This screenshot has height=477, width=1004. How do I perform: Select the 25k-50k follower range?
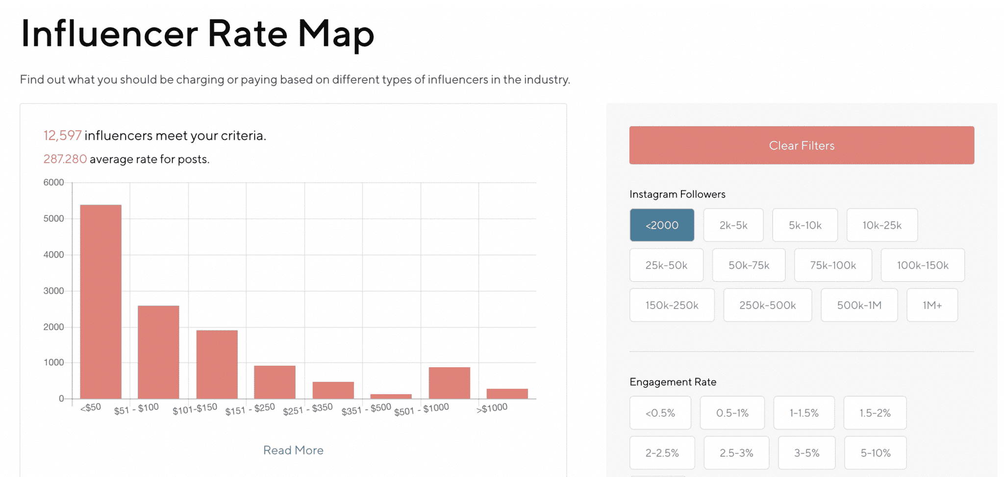pyautogui.click(x=666, y=265)
